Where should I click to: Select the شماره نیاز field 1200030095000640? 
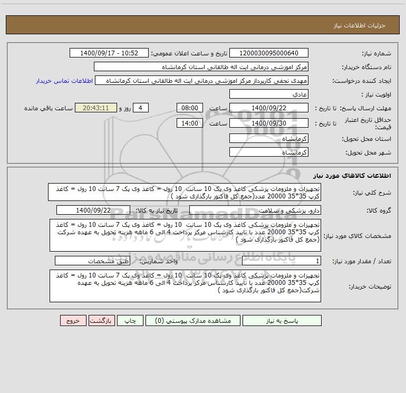pyautogui.click(x=269, y=53)
